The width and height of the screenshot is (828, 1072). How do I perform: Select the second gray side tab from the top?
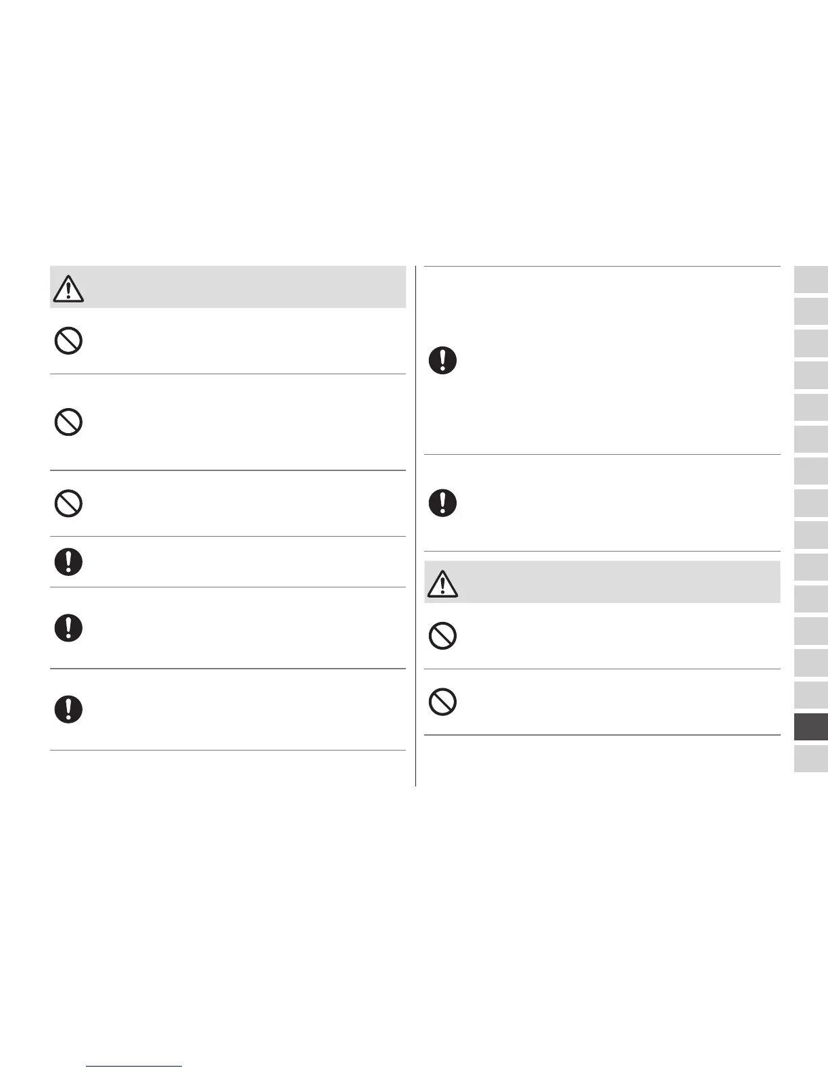tap(811, 311)
